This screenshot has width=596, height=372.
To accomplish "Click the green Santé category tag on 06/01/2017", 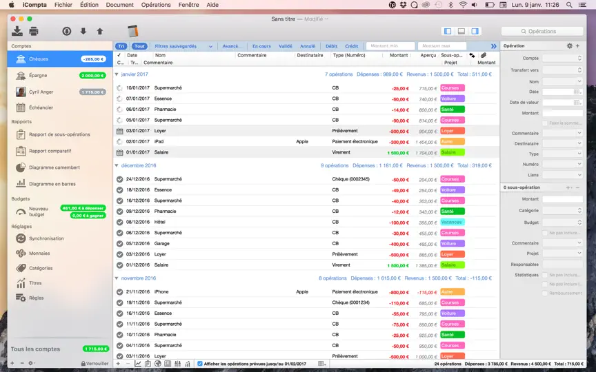I will click(453, 110).
